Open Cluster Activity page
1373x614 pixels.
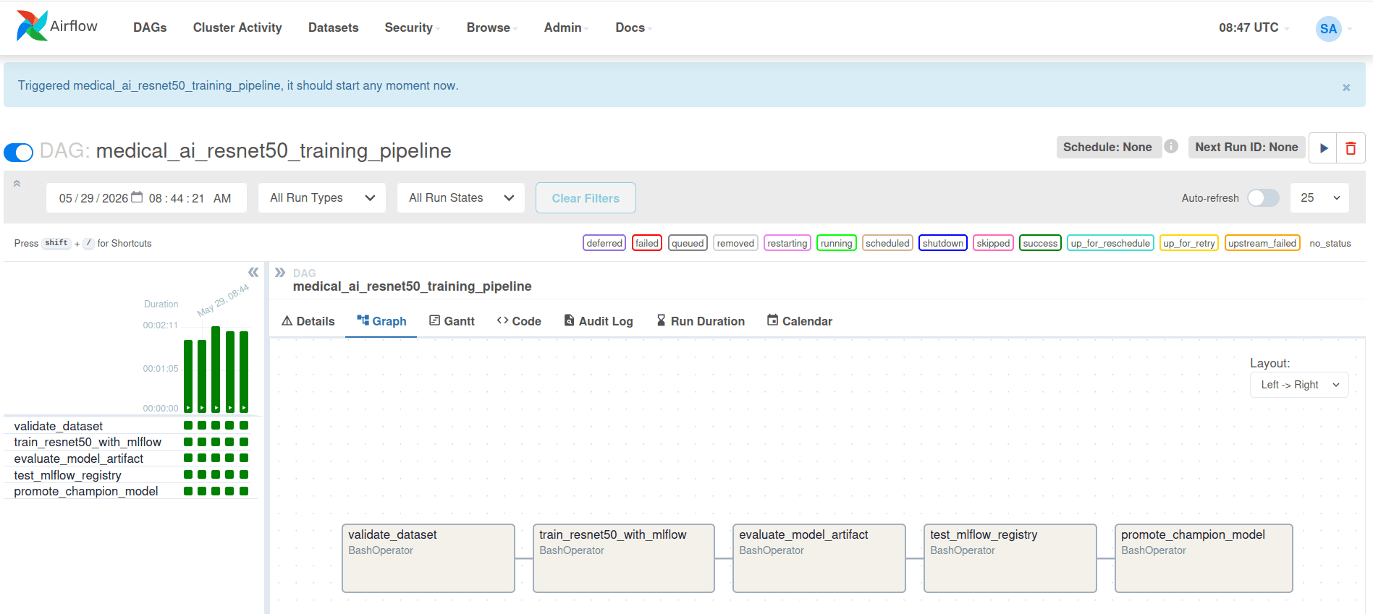point(237,27)
